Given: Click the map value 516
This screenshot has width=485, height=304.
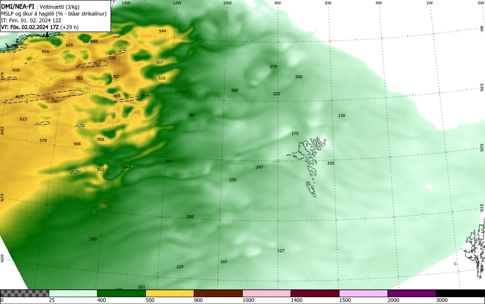Looking at the screenshot, I should click(x=162, y=78).
